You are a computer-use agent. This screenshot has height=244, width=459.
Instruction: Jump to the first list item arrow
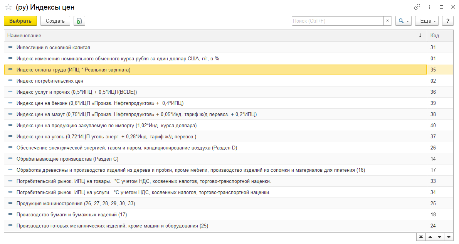pyautogui.click(x=421, y=237)
